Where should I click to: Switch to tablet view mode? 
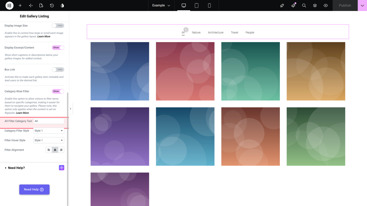point(197,5)
